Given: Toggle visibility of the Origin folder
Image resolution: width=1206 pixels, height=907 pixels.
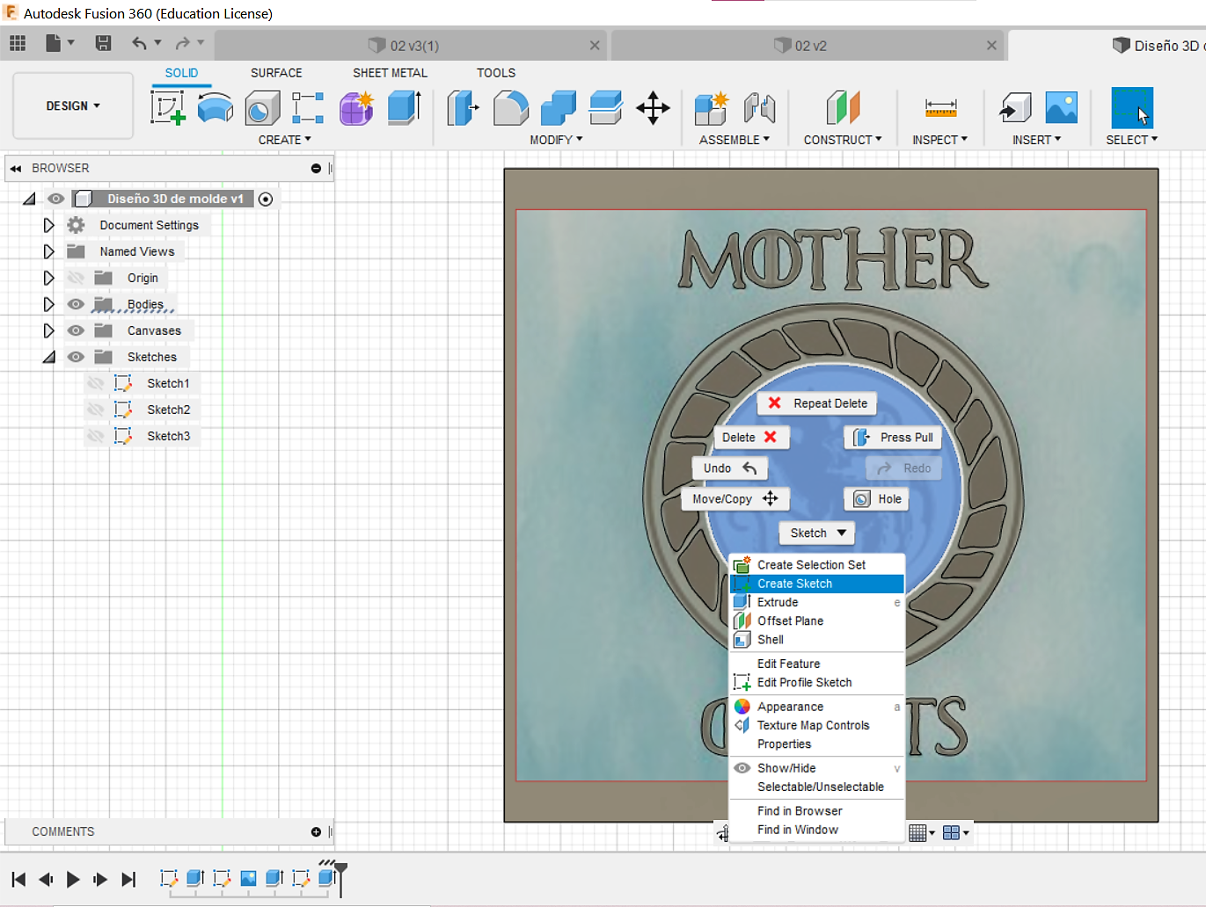Looking at the screenshot, I should [77, 278].
